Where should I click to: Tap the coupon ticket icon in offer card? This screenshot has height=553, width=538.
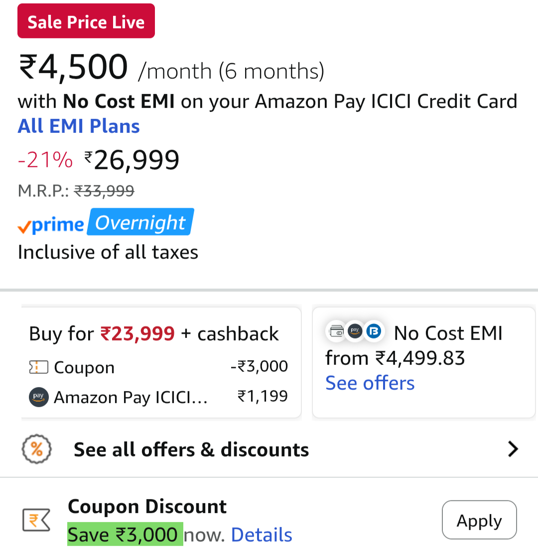38,368
